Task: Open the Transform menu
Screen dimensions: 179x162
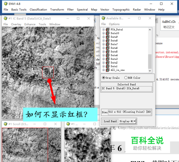Action: click(x=57, y=10)
